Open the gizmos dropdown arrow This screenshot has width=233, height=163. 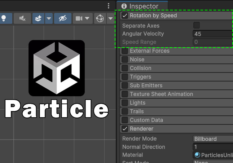pyautogui.click(x=110, y=18)
